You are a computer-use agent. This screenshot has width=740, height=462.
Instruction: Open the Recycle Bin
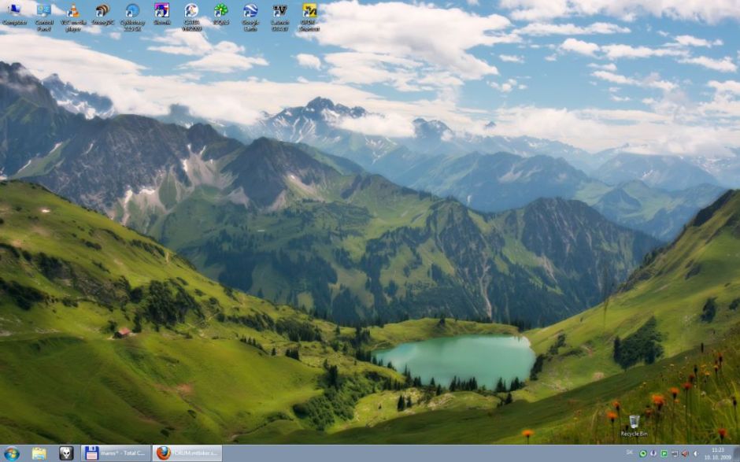click(634, 425)
